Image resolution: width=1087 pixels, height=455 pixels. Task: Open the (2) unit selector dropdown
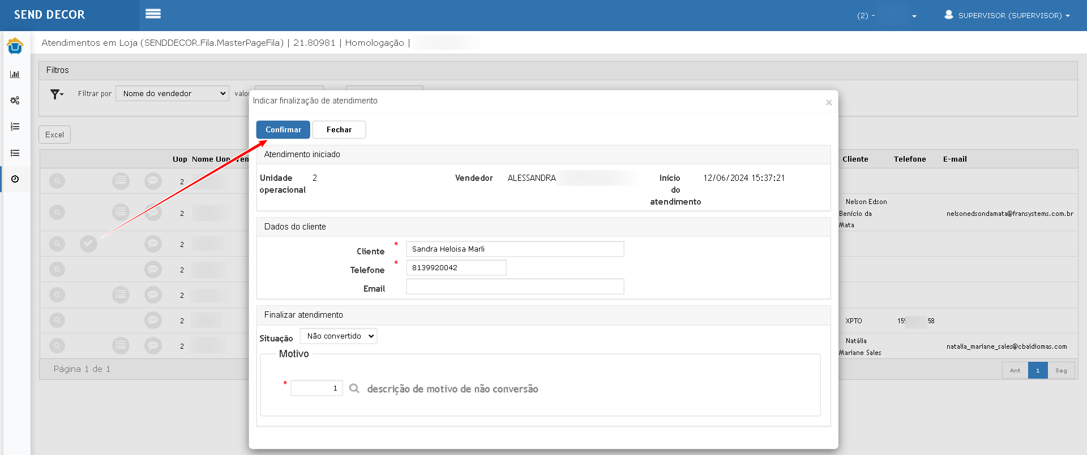887,16
